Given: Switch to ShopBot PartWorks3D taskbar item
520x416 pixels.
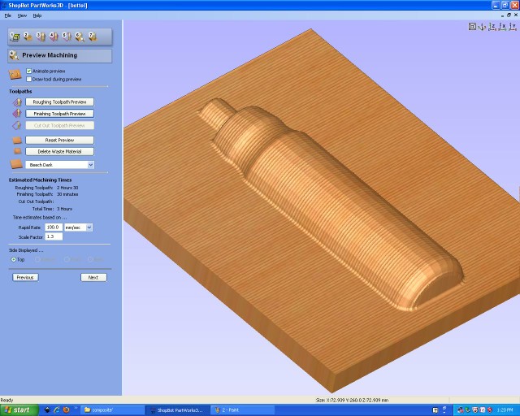Looking at the screenshot, I should click(177, 410).
